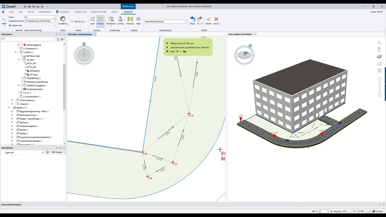Viewport: 386px width, 217px height.
Task: Open the SÄTT IN ribbon tab
Action: pyautogui.click(x=31, y=12)
